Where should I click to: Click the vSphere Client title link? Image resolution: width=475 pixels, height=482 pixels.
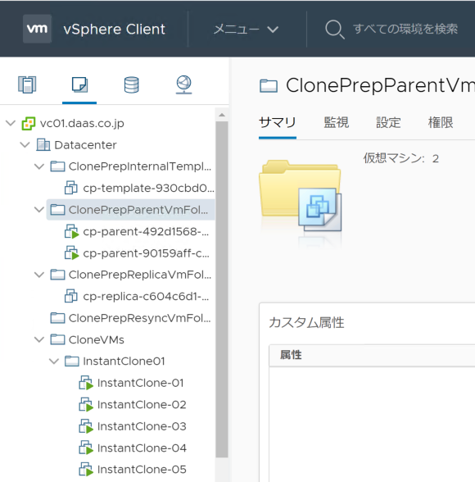point(114,30)
